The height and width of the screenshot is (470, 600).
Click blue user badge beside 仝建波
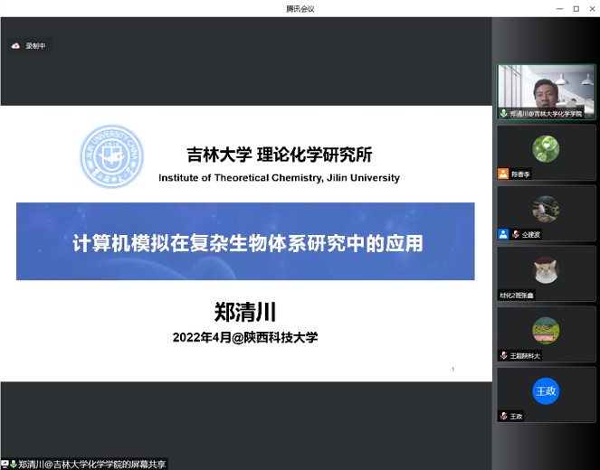pos(503,234)
